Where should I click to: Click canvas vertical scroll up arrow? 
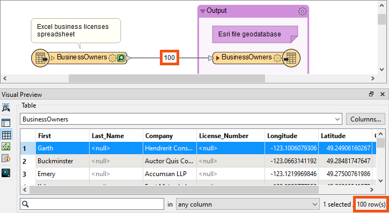[382, 5]
